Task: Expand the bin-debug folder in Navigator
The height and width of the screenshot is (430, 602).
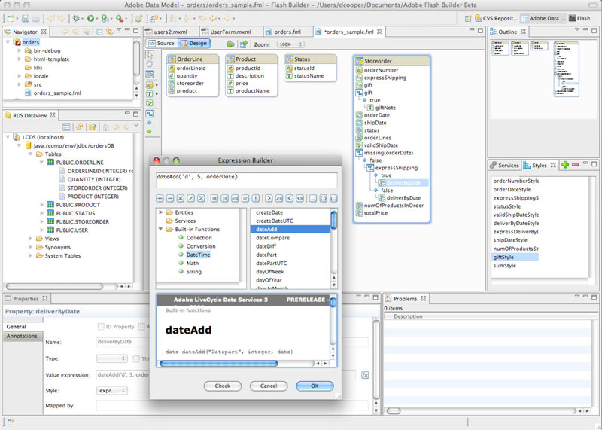Action: 20,50
